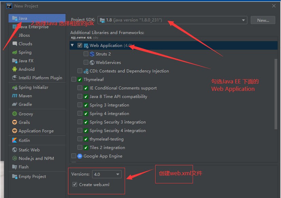Check Spring 4 integration box
Screen dimensions: 281x198
pyautogui.click(x=80, y=113)
